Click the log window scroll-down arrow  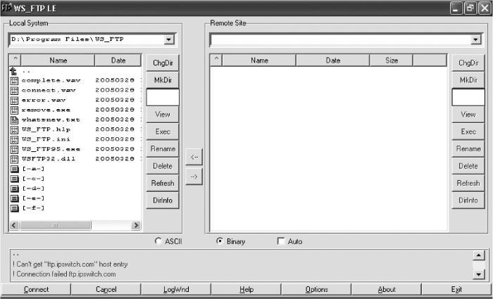(x=478, y=274)
